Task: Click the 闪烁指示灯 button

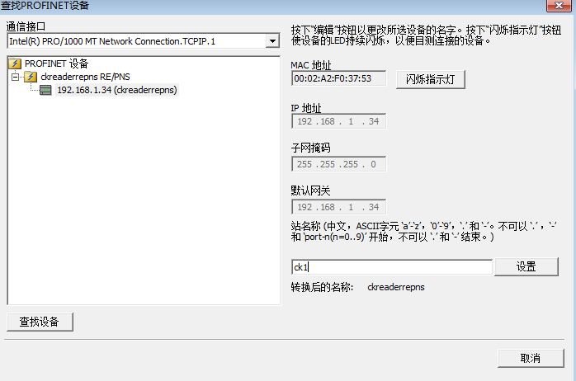Action: 431,79
